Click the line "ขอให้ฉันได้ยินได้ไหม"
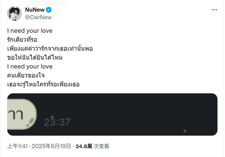Viewport: 225px width, 157px height. (x=35, y=57)
